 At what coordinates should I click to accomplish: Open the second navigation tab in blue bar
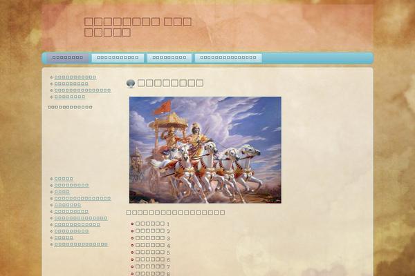coord(118,58)
